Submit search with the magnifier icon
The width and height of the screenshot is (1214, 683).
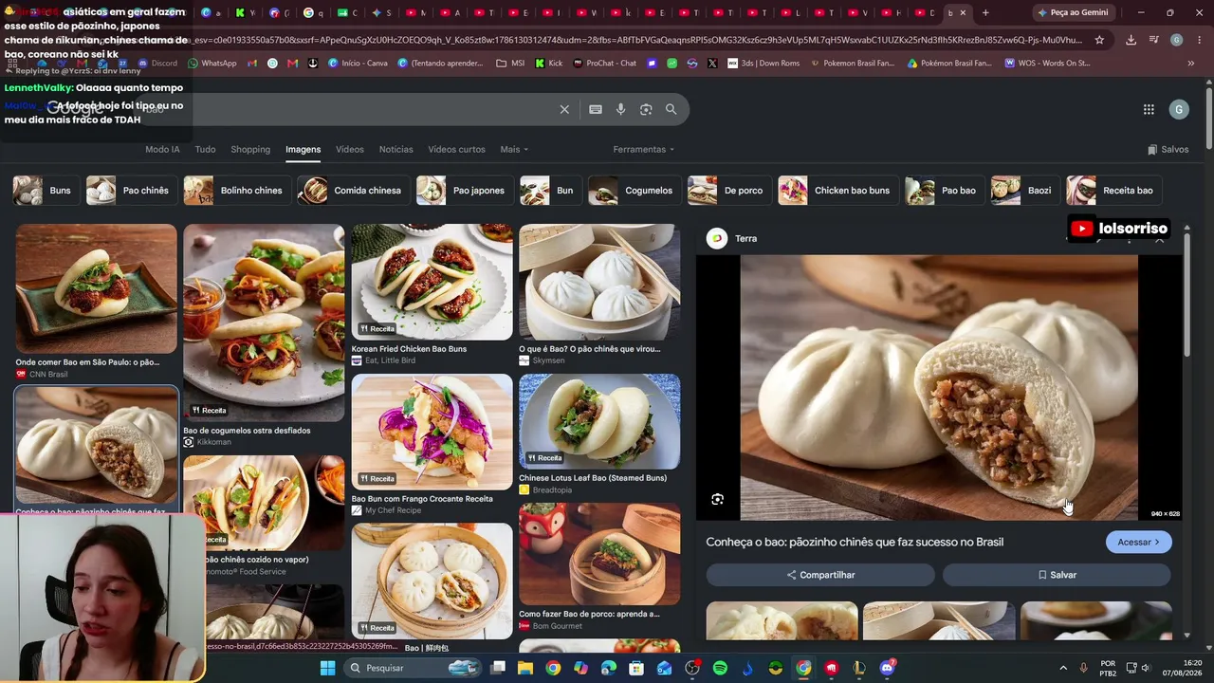click(671, 109)
